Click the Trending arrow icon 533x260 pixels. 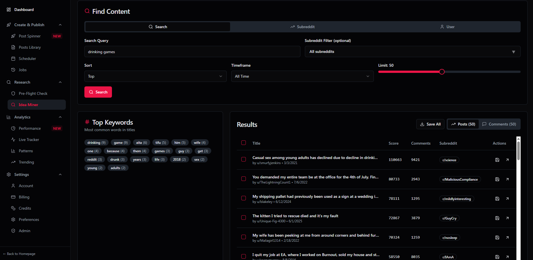tap(13, 162)
